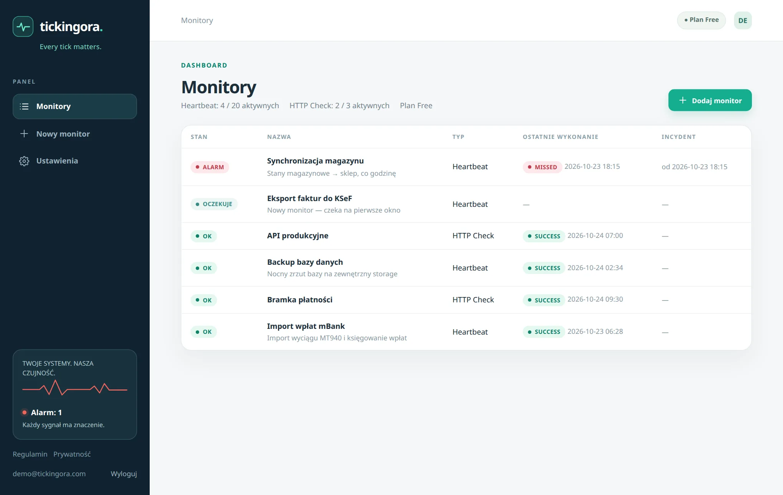783x495 pixels.
Task: Click the plus icon beside Nowy monitor
Action: click(x=24, y=134)
